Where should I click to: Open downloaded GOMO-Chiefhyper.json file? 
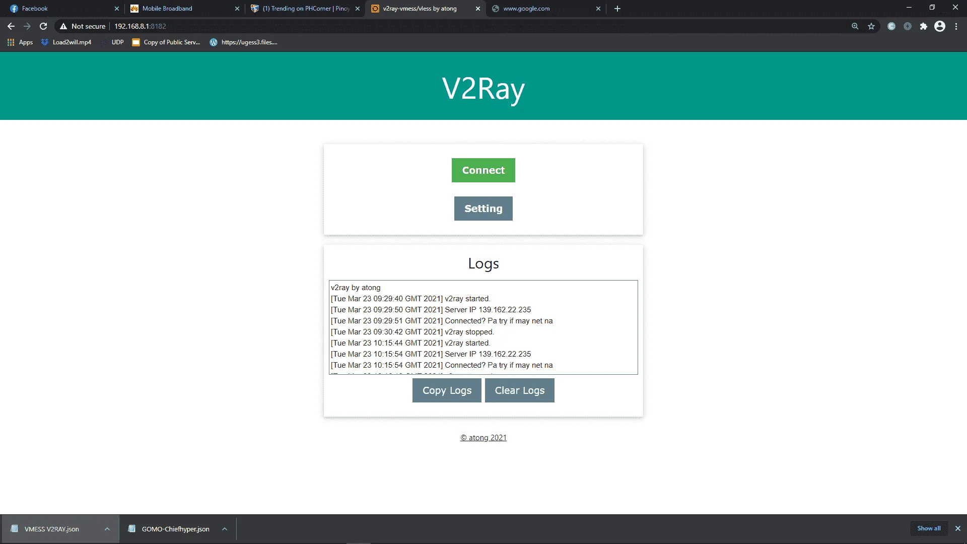pos(175,529)
